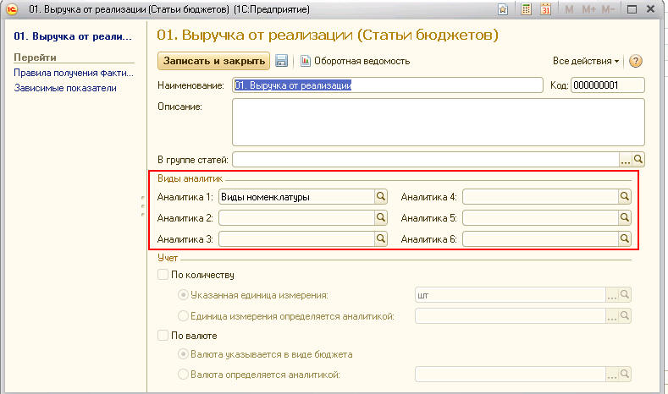
Task: Click the Записать и закрыть button
Action: pyautogui.click(x=214, y=61)
